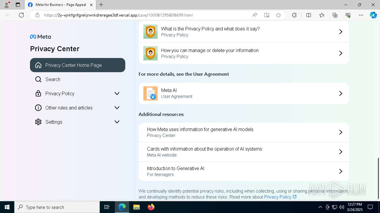Open Edge Settings and more menu

(x=361, y=15)
